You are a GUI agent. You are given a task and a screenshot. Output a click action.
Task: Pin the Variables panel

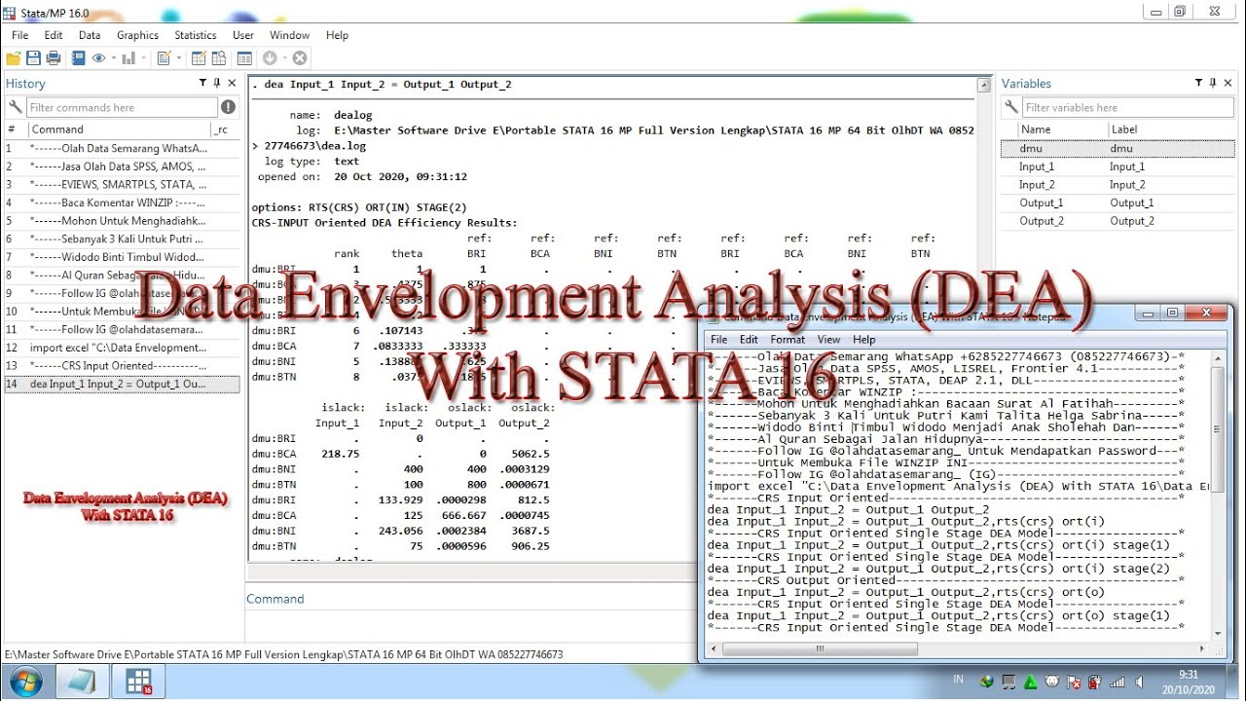1213,84
